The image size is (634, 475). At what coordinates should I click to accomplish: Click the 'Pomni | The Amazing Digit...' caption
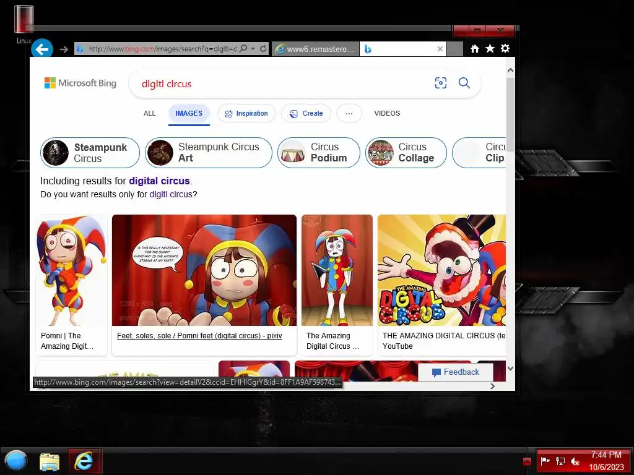[x=67, y=341]
